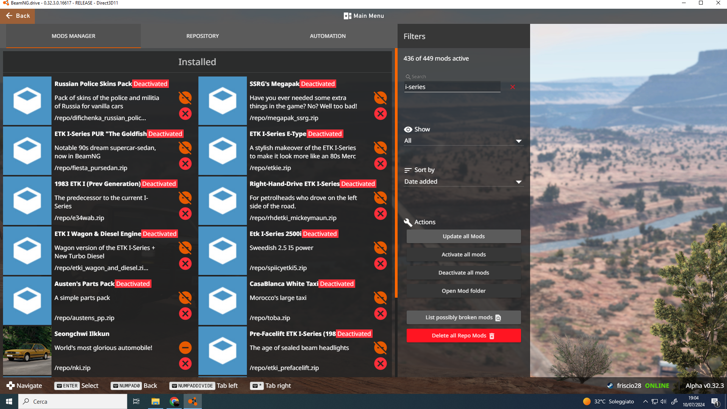Delete the Seongchwi Ilkkun mod

tap(185, 364)
